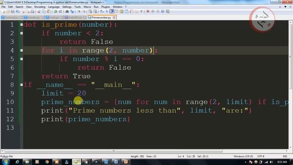
Task: Collapse the fold marker on line 2
Action: [22, 33]
